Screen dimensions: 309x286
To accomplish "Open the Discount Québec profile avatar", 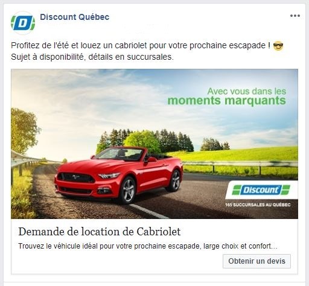I will tap(23, 23).
